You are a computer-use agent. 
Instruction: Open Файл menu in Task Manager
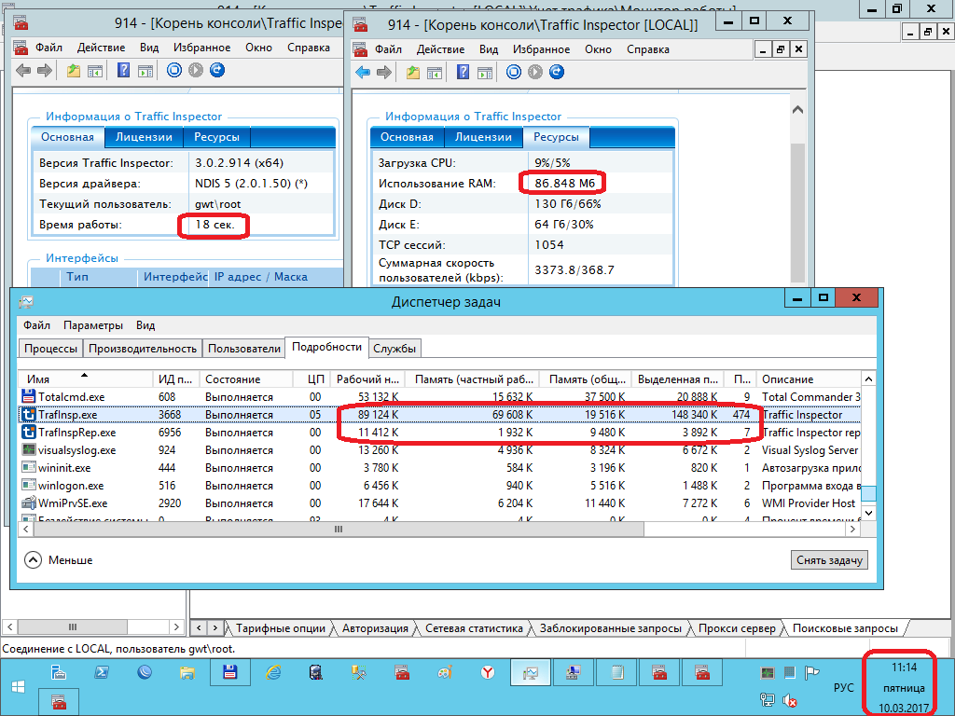[x=36, y=325]
